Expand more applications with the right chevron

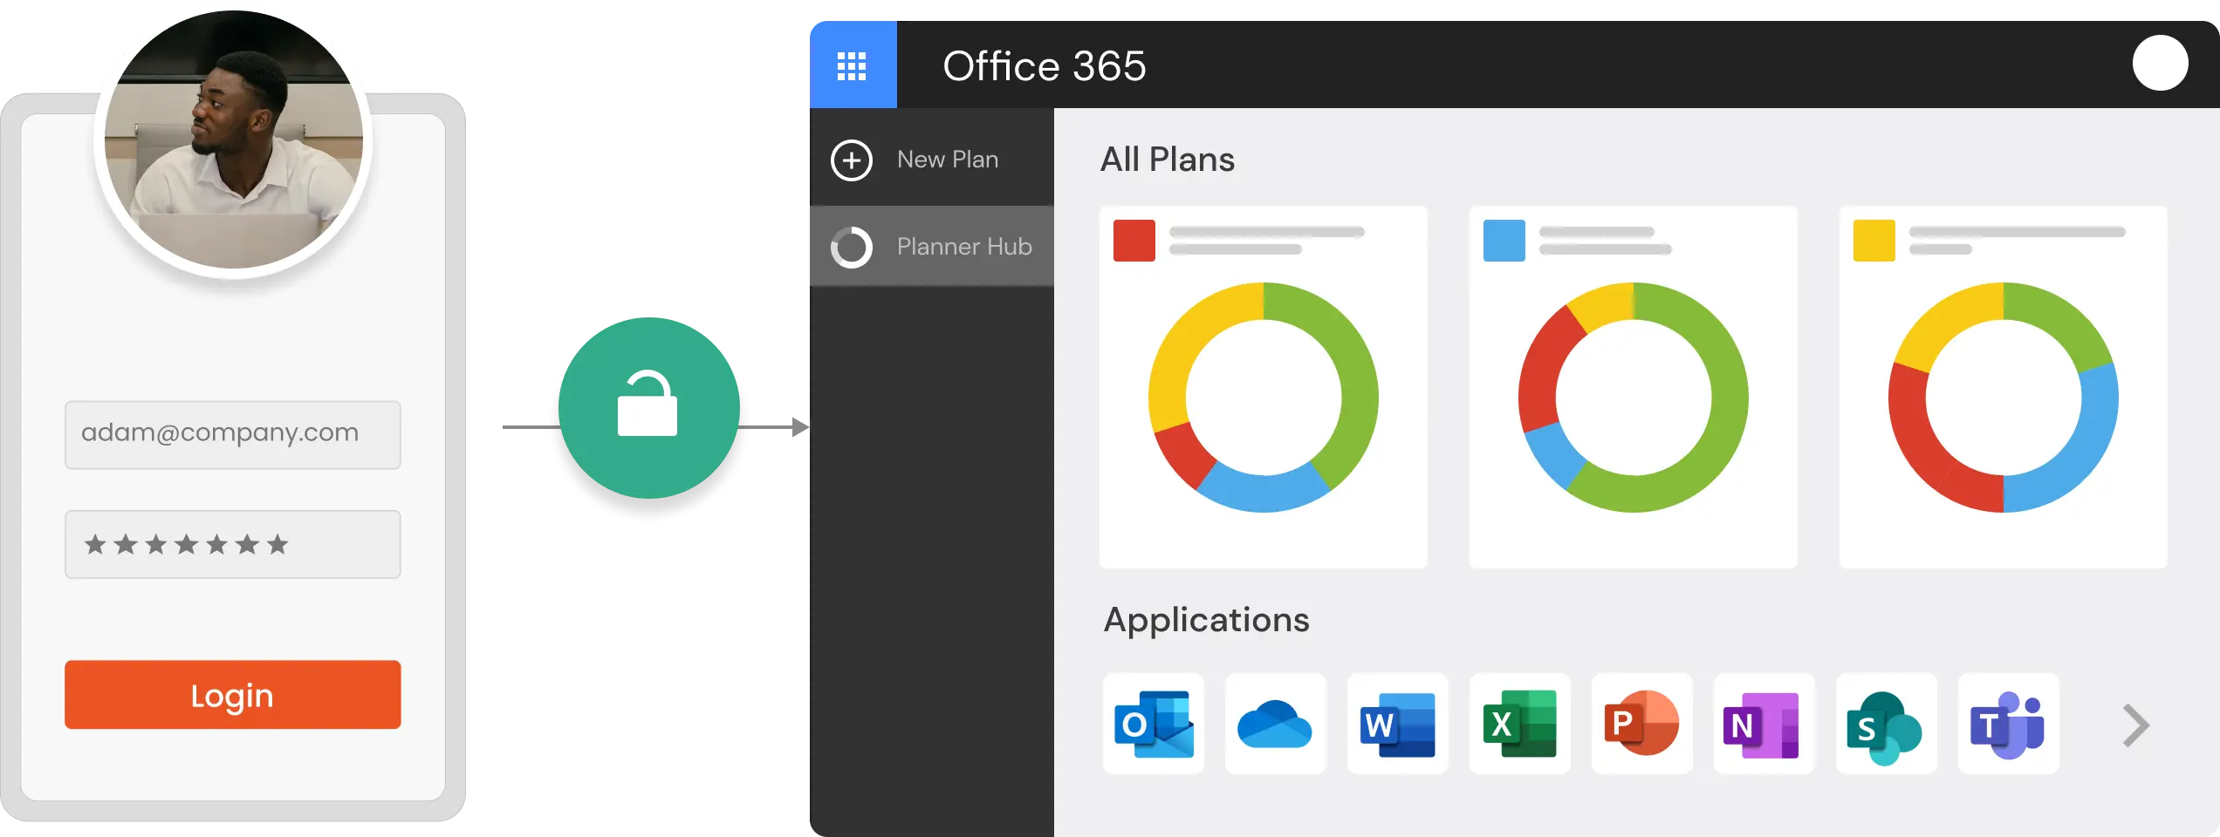[2134, 725]
